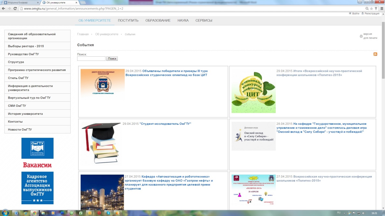Viewport: 385px width, 216px height.
Task: Switch to Chrome in the taskbar
Action: 35,213
